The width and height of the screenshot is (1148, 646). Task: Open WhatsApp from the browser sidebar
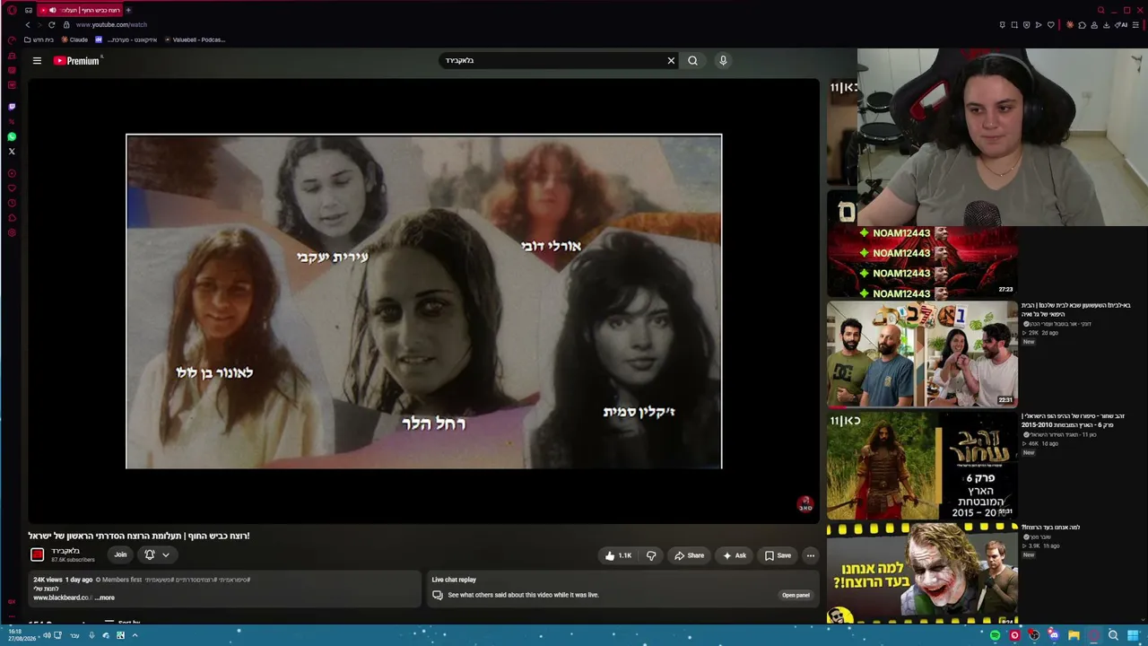(x=12, y=137)
